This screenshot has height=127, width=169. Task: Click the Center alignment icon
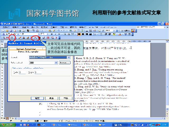(x=83, y=34)
